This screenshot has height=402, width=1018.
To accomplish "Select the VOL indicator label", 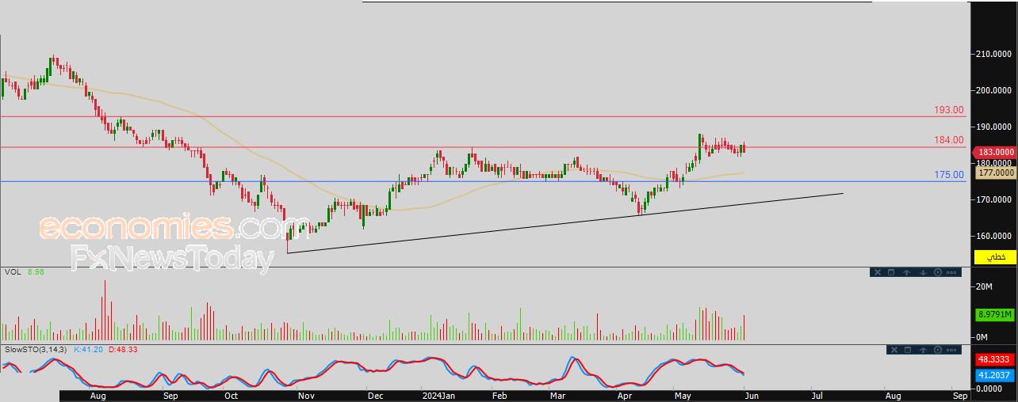I will (x=13, y=271).
